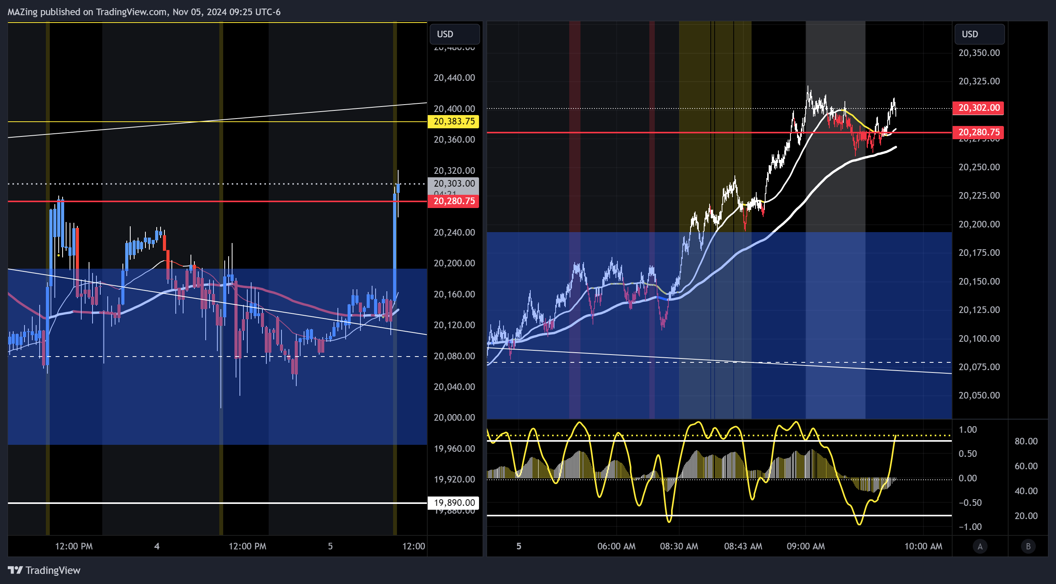Image resolution: width=1056 pixels, height=584 pixels.
Task: Click the 20,225.00 price axis value
Action: tap(979, 196)
